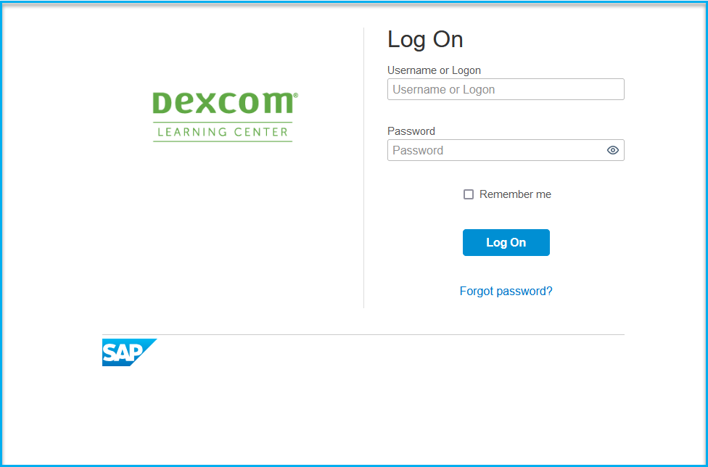This screenshot has height=467, width=708.
Task: Click the horizontal separator above the SAP logo
Action: pyautogui.click(x=363, y=335)
